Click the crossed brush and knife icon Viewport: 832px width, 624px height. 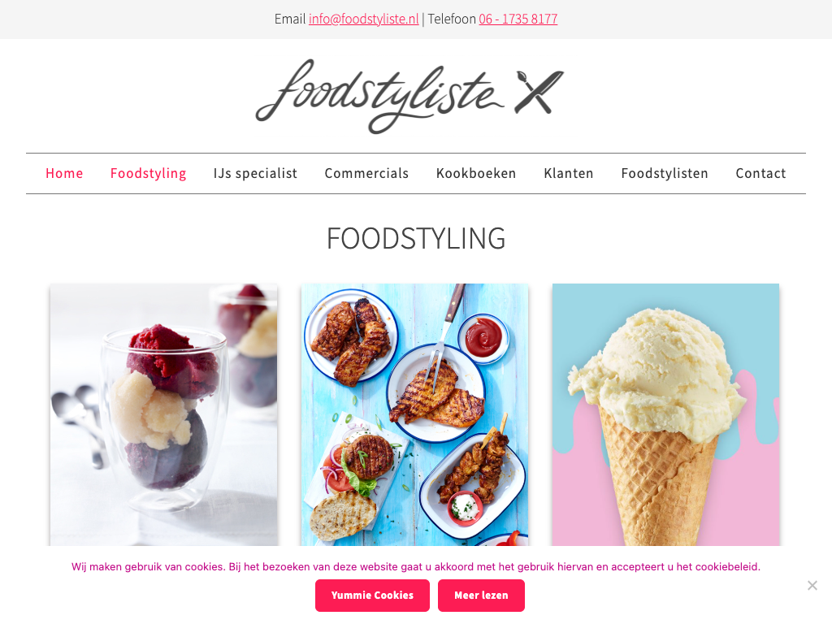pyautogui.click(x=539, y=93)
